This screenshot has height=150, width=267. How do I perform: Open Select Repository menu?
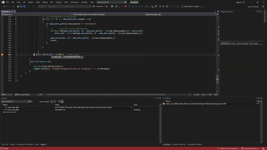(250, 148)
